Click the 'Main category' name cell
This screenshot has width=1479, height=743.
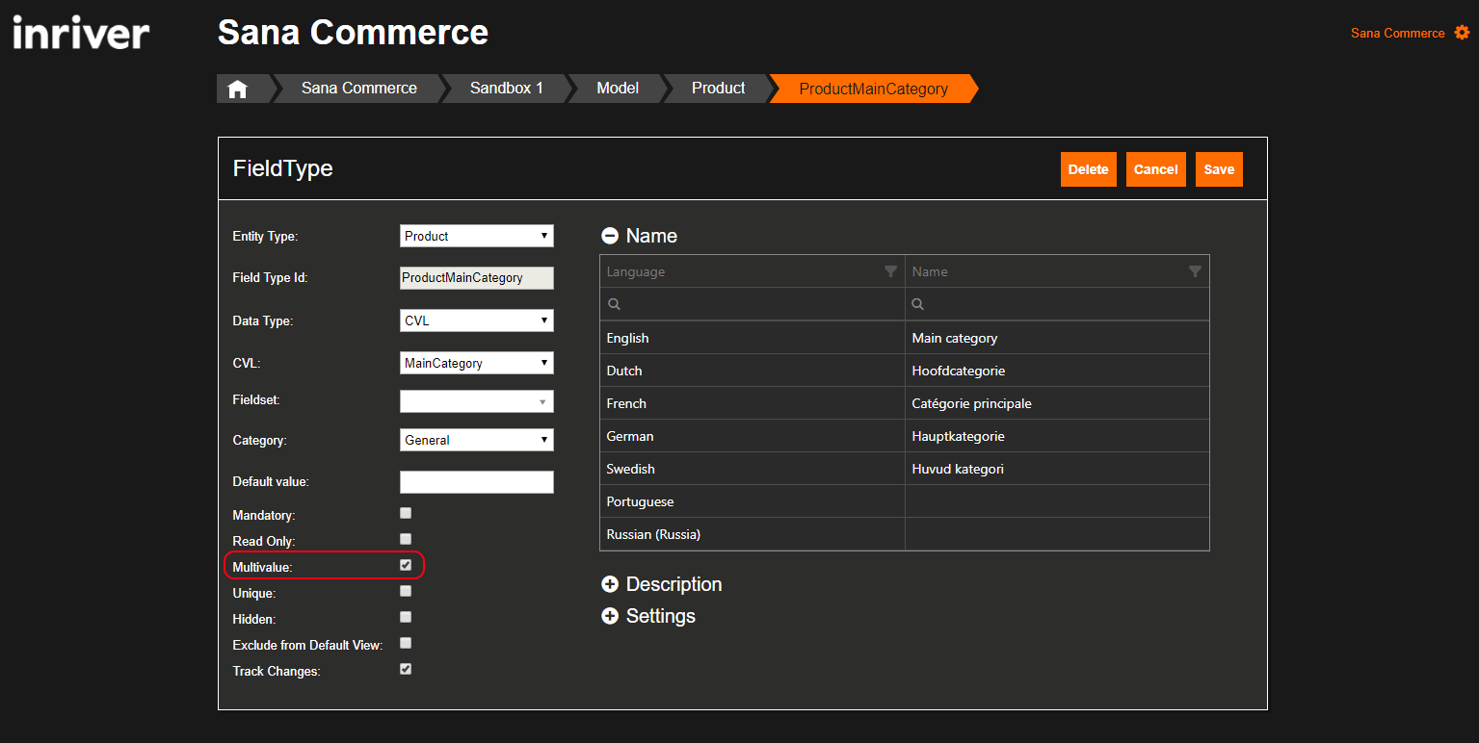pyautogui.click(x=1057, y=338)
